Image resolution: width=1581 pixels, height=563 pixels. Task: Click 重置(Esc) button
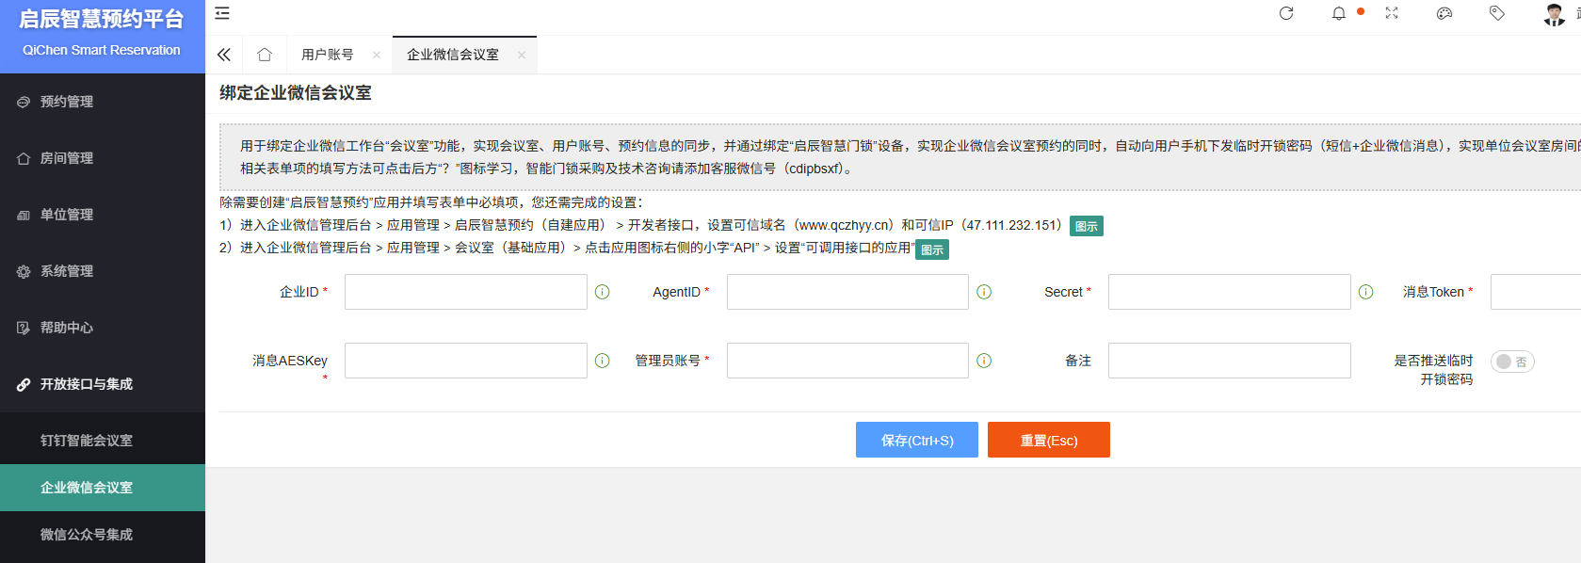click(1049, 440)
